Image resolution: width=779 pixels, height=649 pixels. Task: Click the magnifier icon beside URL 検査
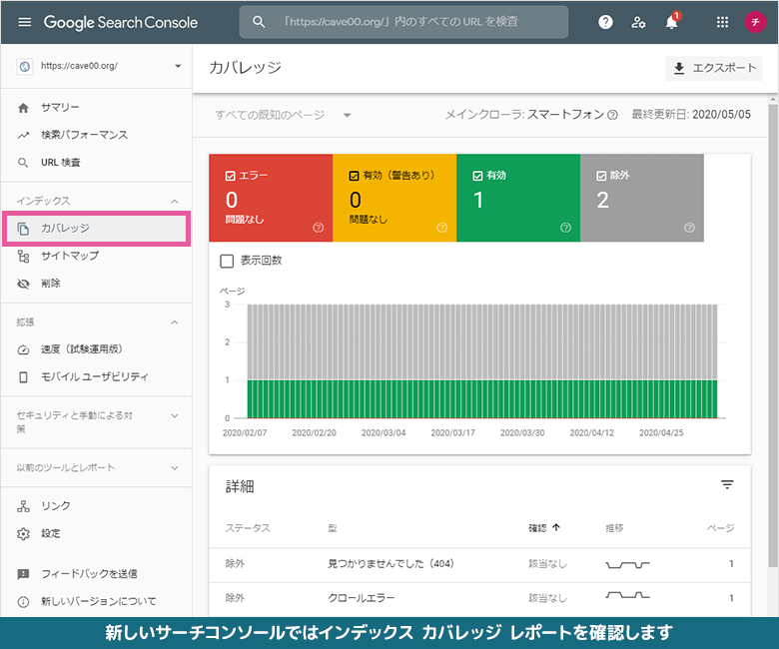pos(23,163)
